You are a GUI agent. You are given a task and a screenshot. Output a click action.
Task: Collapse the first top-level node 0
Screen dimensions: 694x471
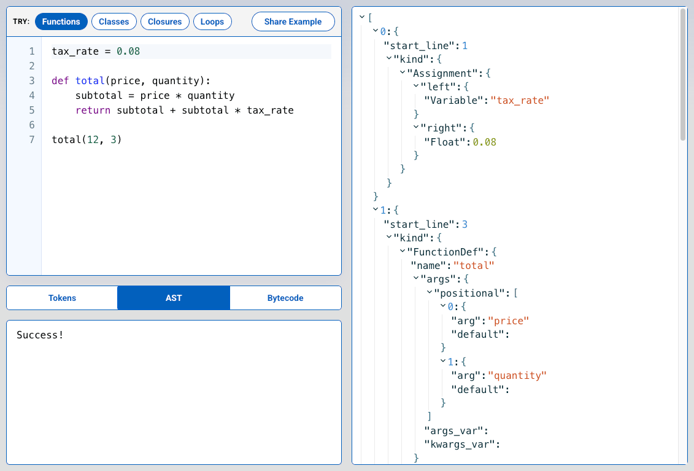(376, 31)
